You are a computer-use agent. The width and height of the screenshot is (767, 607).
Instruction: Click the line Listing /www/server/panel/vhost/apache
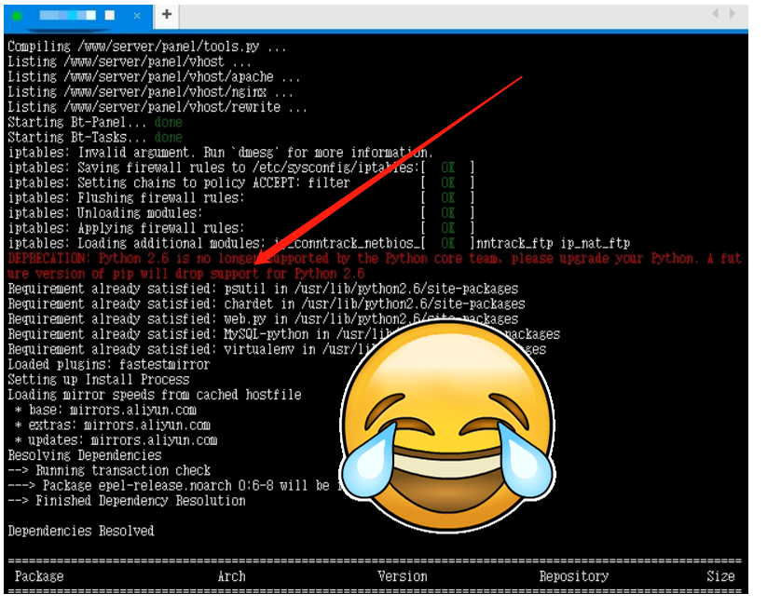point(154,76)
